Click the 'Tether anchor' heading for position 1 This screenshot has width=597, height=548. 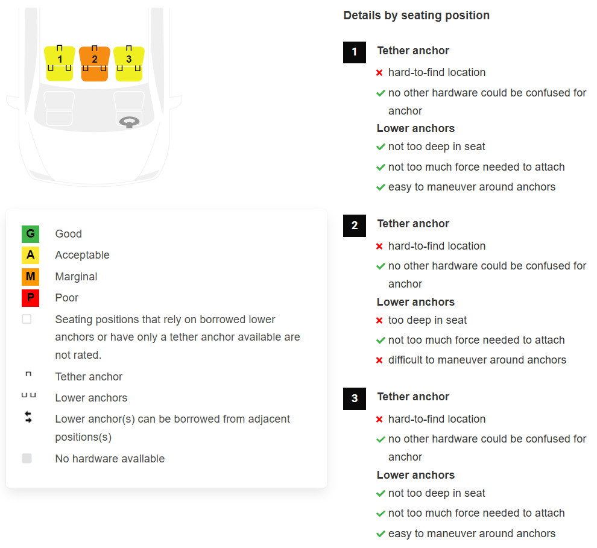[x=413, y=51]
